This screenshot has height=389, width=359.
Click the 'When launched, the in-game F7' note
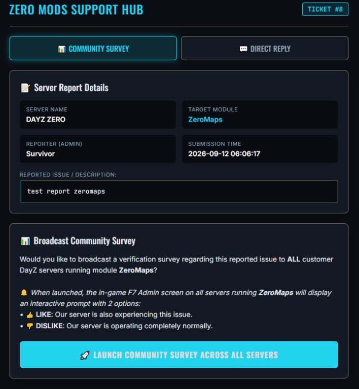(x=176, y=298)
